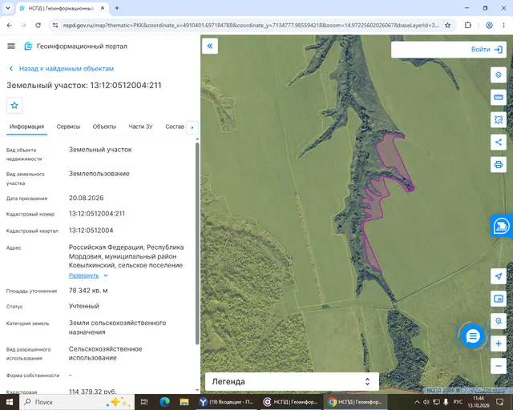Open the hamburger menu in the portal header
Screen dimensions: 513x410
coord(11,46)
